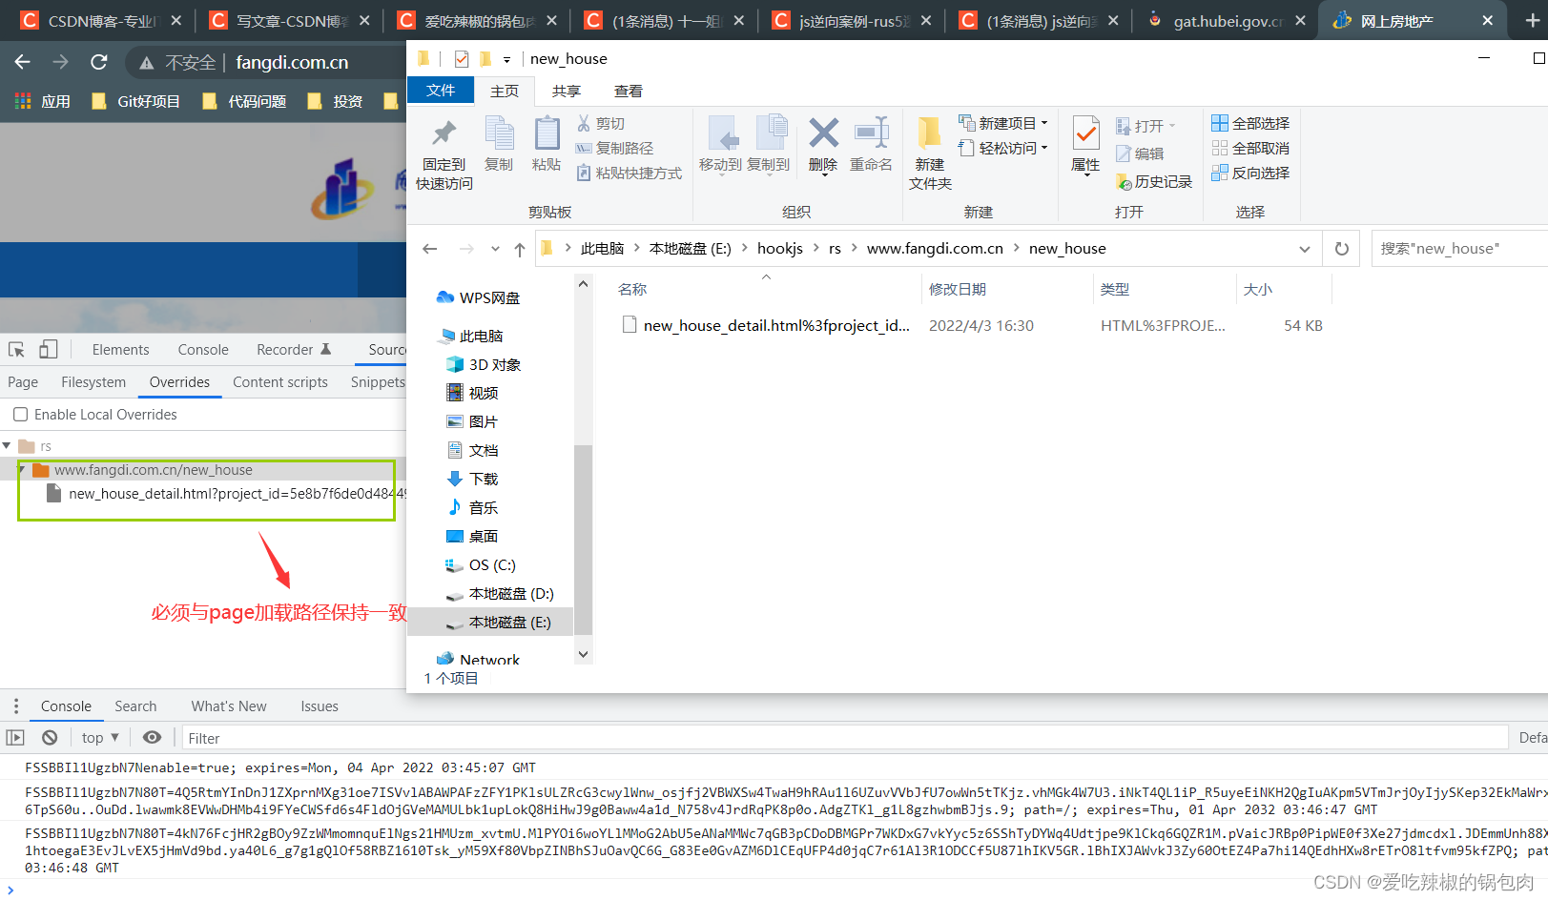Viewport: 1548px width, 900px height.
Task: Toggle the checkmark icon in Explorer title bar
Action: 462,59
